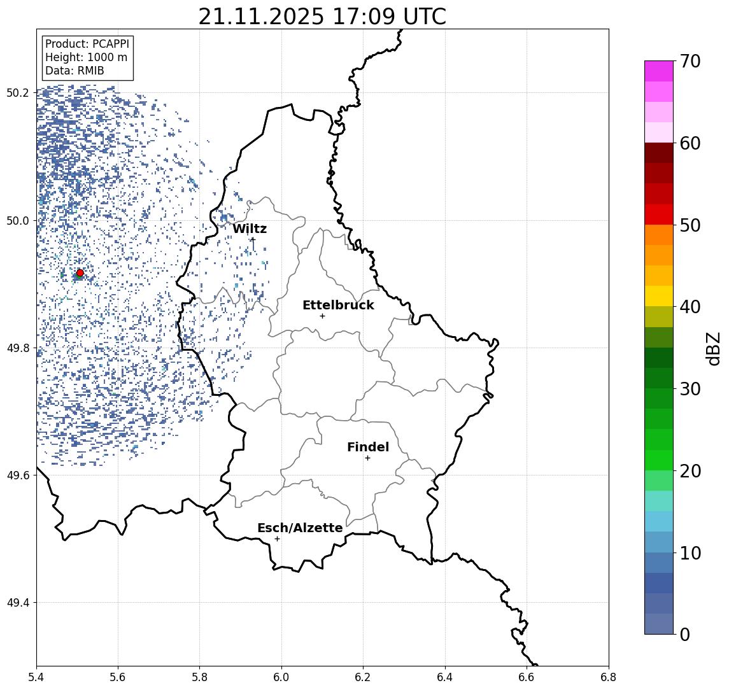Click the red radar location marker
729x690 pixels.
[80, 273]
